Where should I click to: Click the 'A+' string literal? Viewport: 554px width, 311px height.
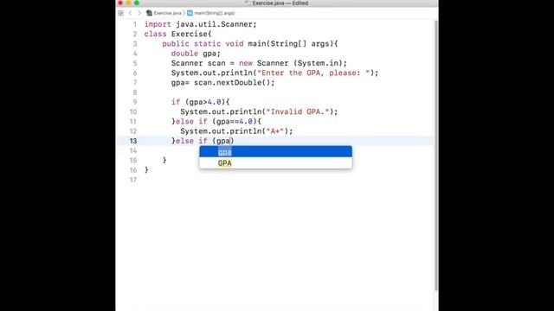point(275,131)
